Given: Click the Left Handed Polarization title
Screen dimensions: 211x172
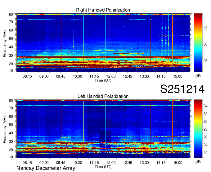Looking at the screenshot, I should pyautogui.click(x=103, y=96).
